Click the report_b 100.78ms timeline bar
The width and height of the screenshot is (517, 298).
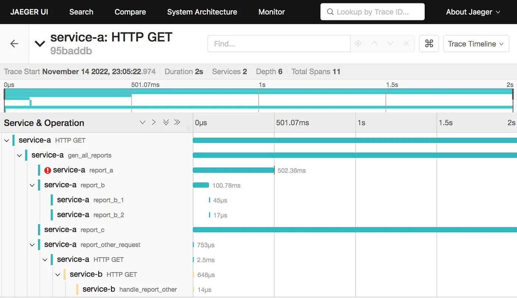(x=201, y=185)
